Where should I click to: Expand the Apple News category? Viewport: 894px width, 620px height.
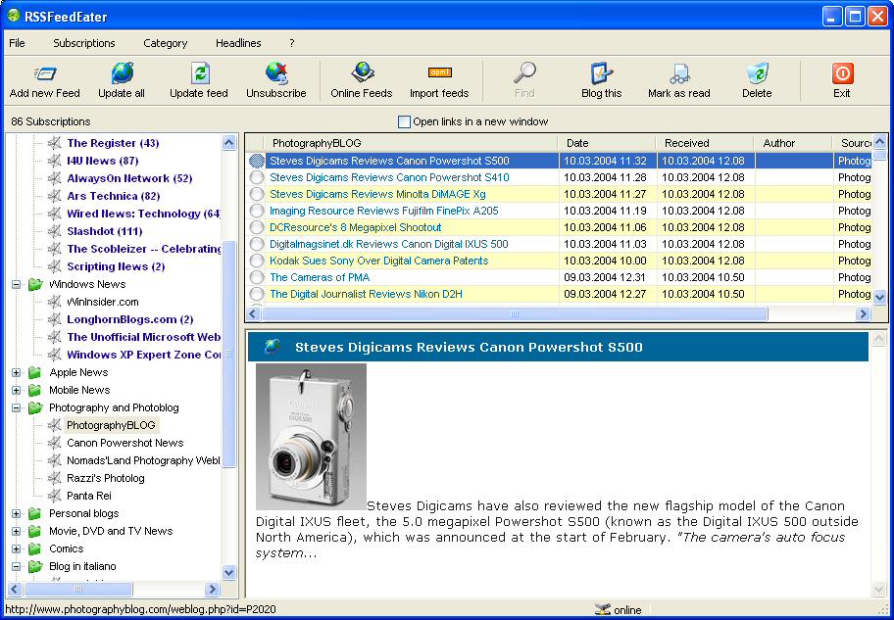(17, 372)
